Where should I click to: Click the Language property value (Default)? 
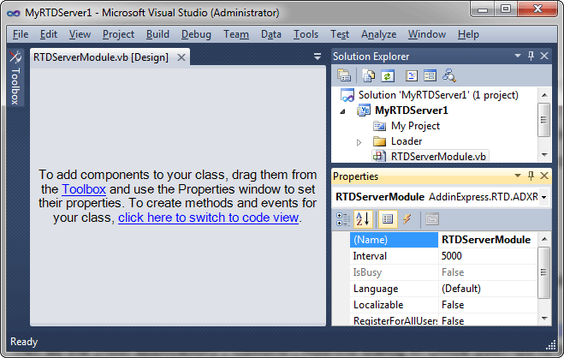pos(488,289)
